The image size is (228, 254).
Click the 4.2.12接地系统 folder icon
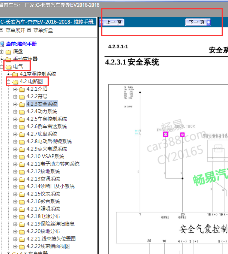(22, 172)
